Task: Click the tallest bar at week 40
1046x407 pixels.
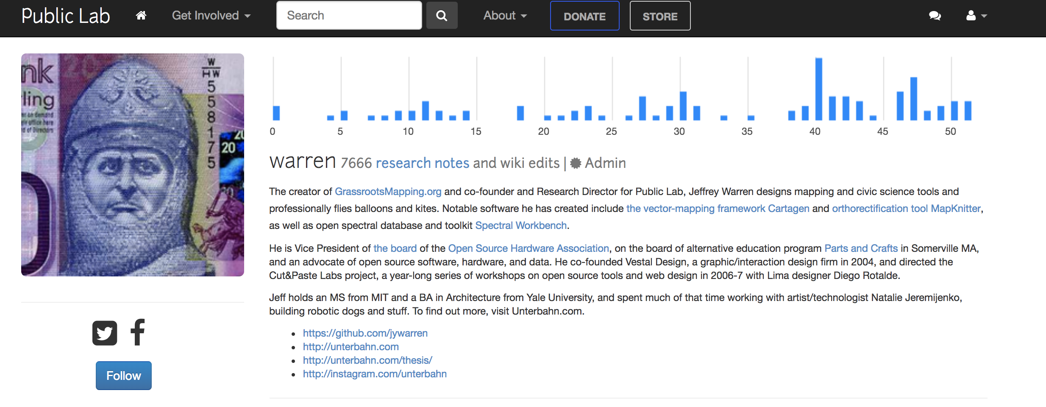Action: click(819, 89)
